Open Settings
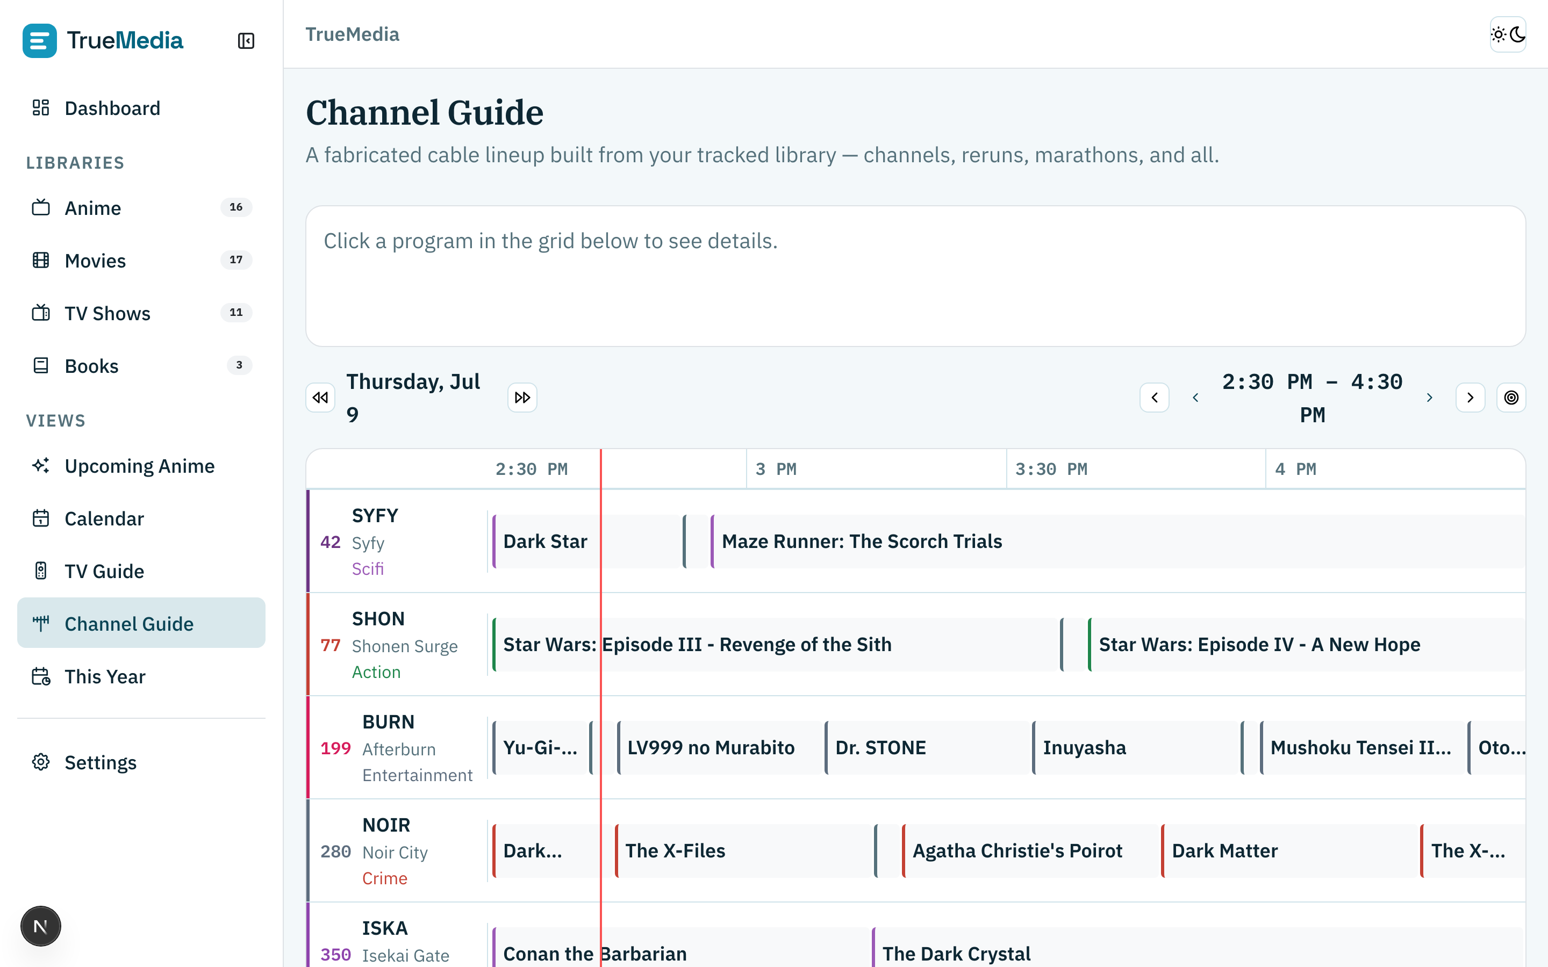Screen dimensions: 1548x967 point(141,762)
